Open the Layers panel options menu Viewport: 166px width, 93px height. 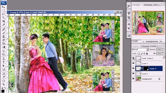(x=163, y=47)
